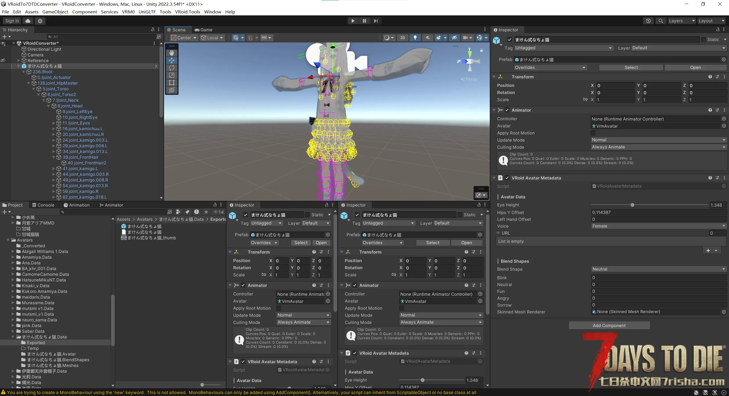The width and height of the screenshot is (729, 396).
Task: Open shading draw mode selector
Action: pos(389,38)
